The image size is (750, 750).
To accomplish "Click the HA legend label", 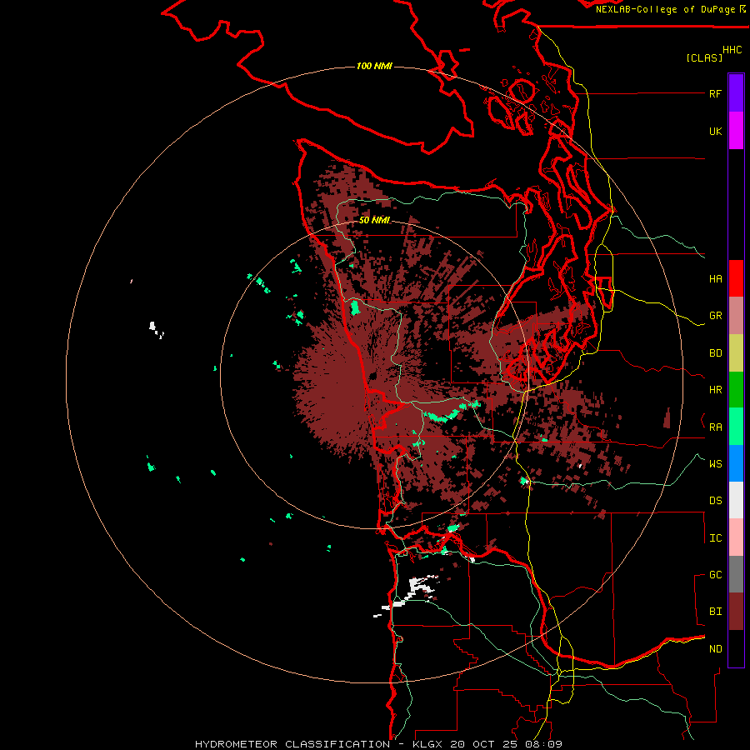I will (x=715, y=279).
